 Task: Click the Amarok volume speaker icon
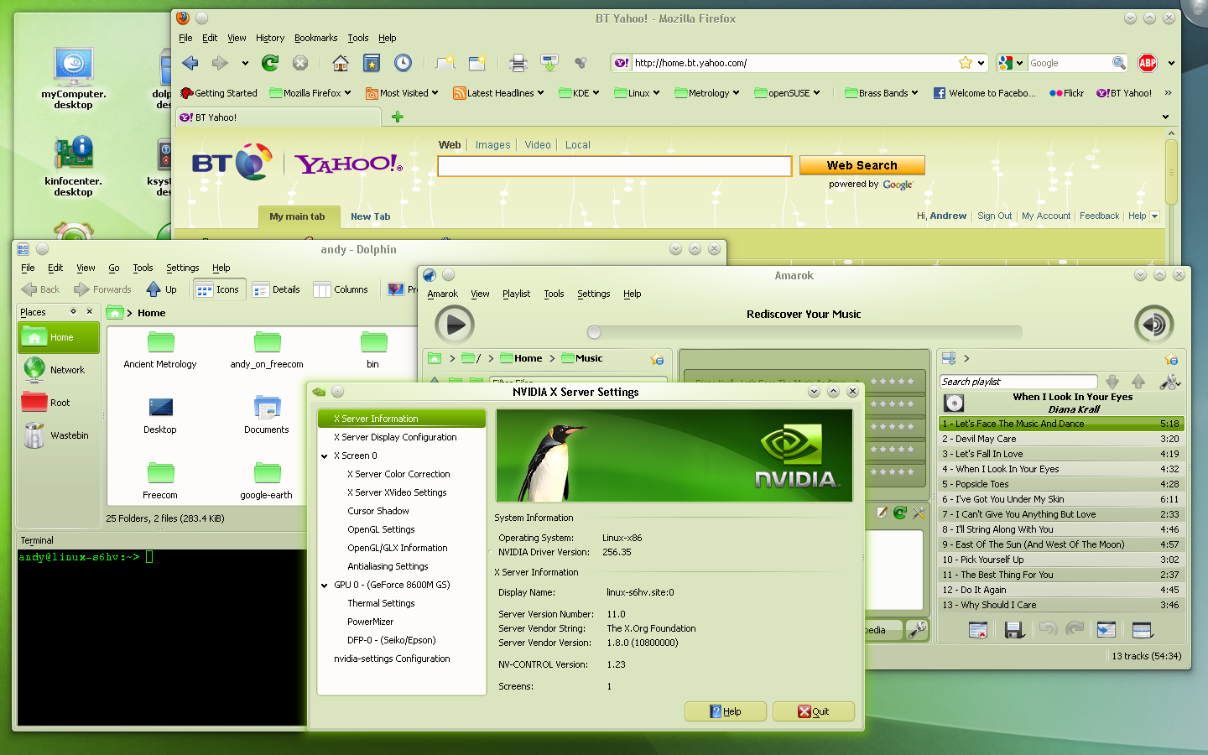coord(1153,325)
